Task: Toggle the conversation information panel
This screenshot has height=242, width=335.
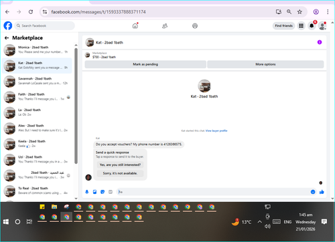Action: pos(320,42)
